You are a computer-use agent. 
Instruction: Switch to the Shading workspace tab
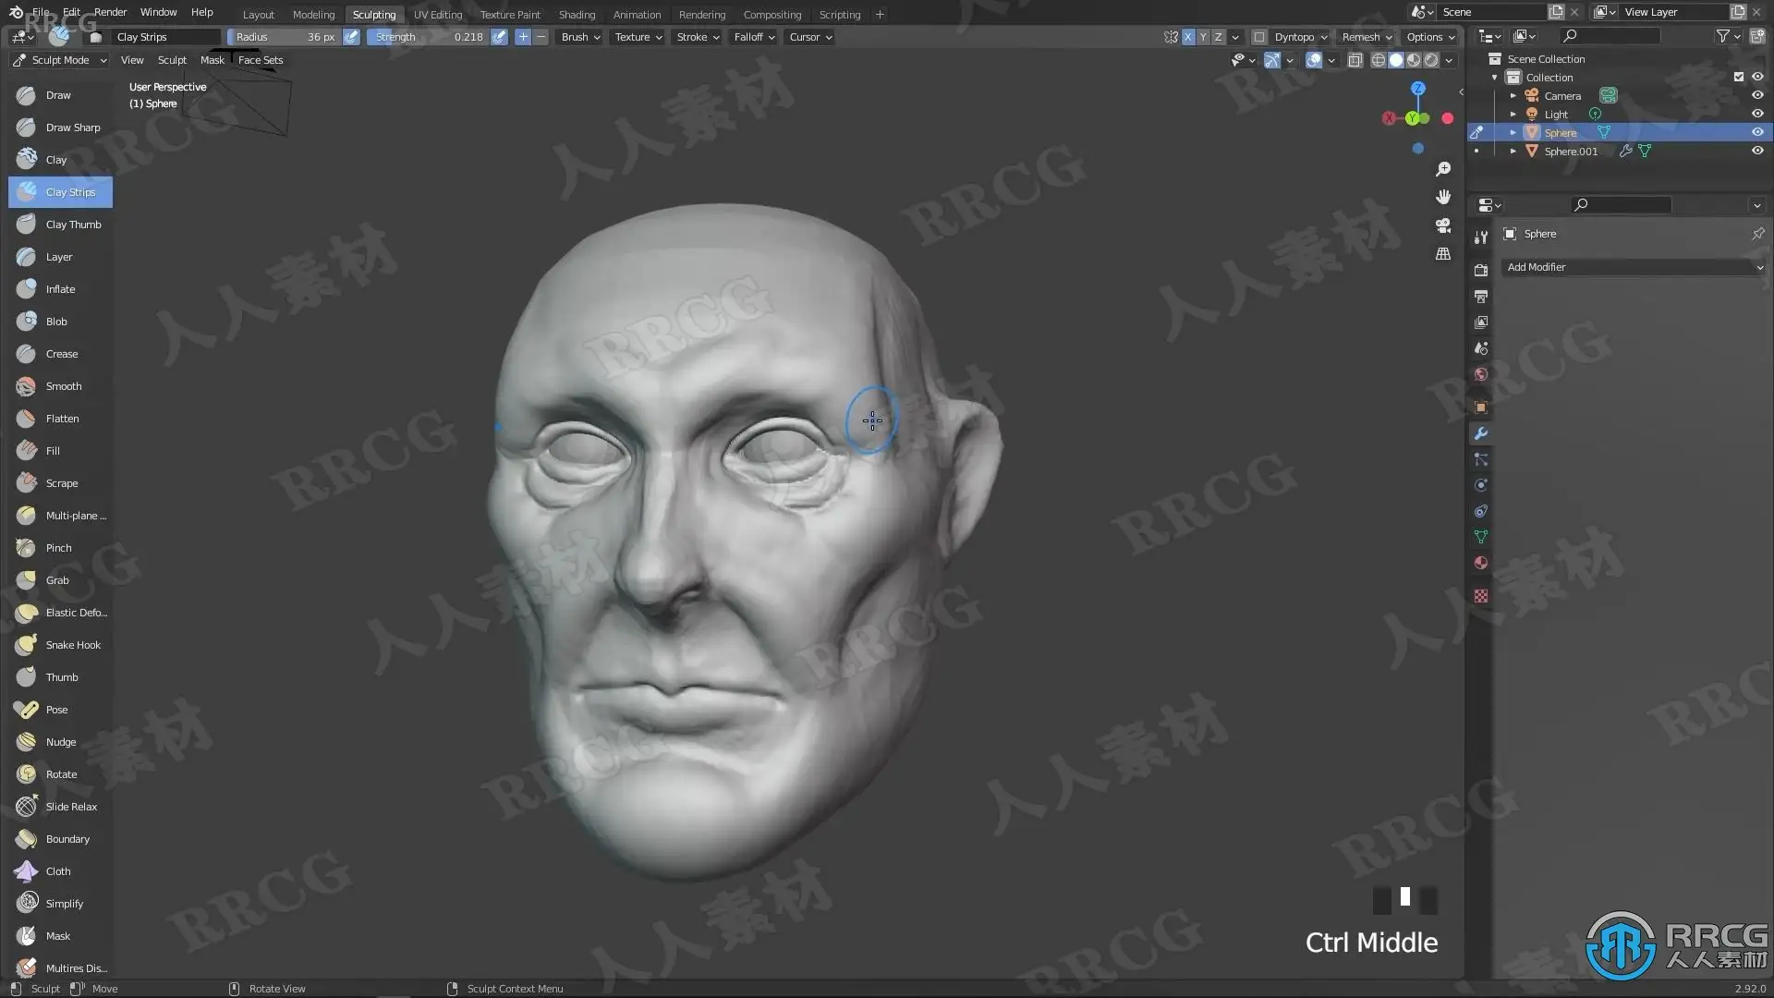(x=577, y=15)
